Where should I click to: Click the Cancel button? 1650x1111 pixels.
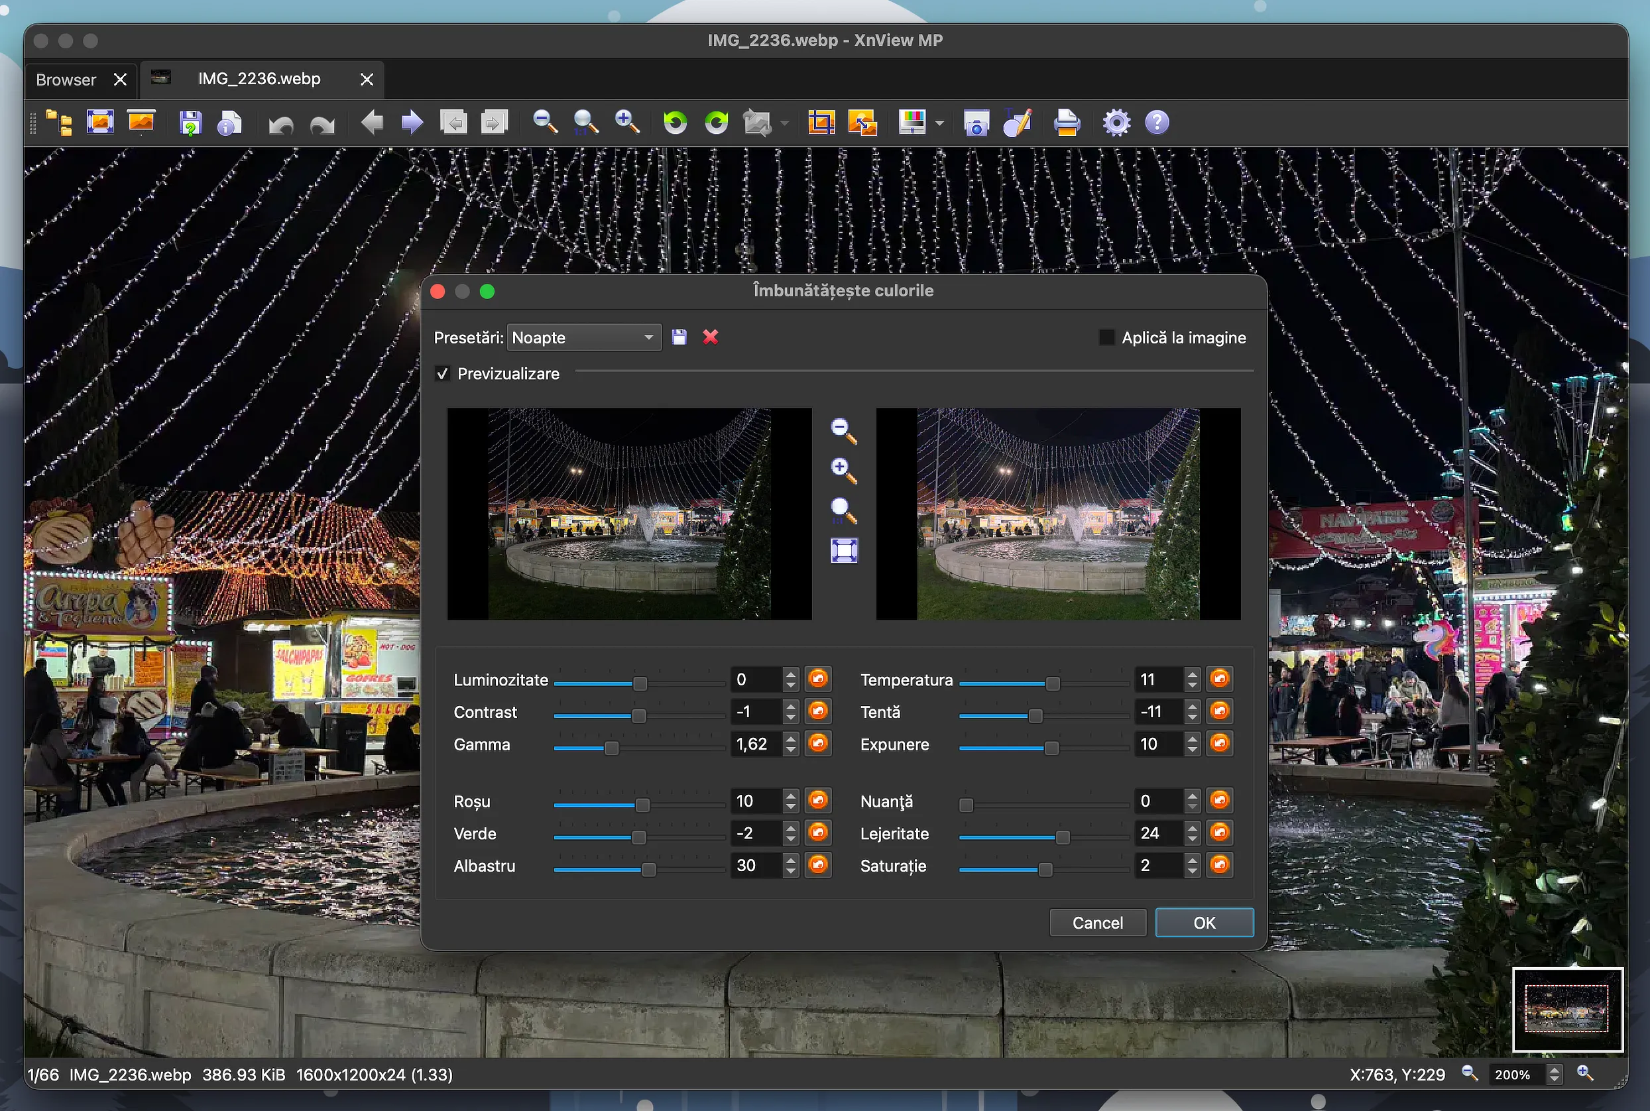pyautogui.click(x=1096, y=923)
